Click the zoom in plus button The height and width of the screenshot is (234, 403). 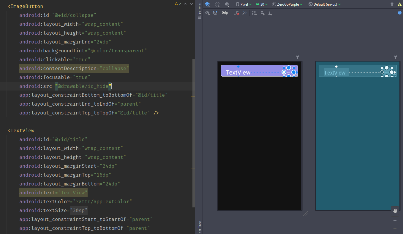[395, 221]
